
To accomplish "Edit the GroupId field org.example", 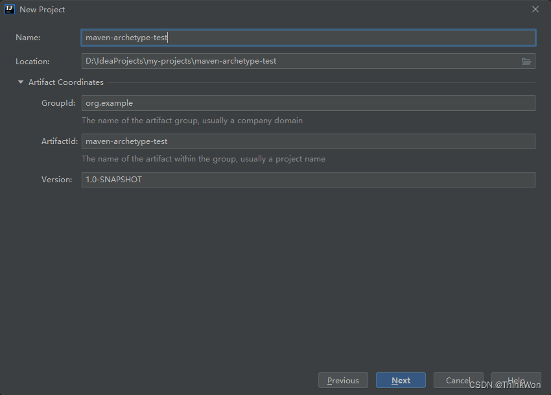I will [x=308, y=103].
